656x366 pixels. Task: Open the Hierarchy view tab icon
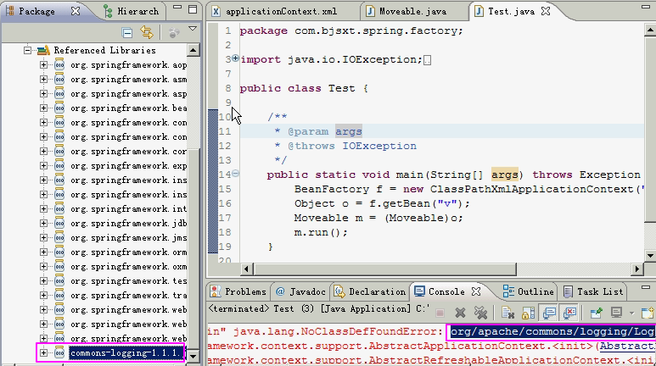coord(109,11)
